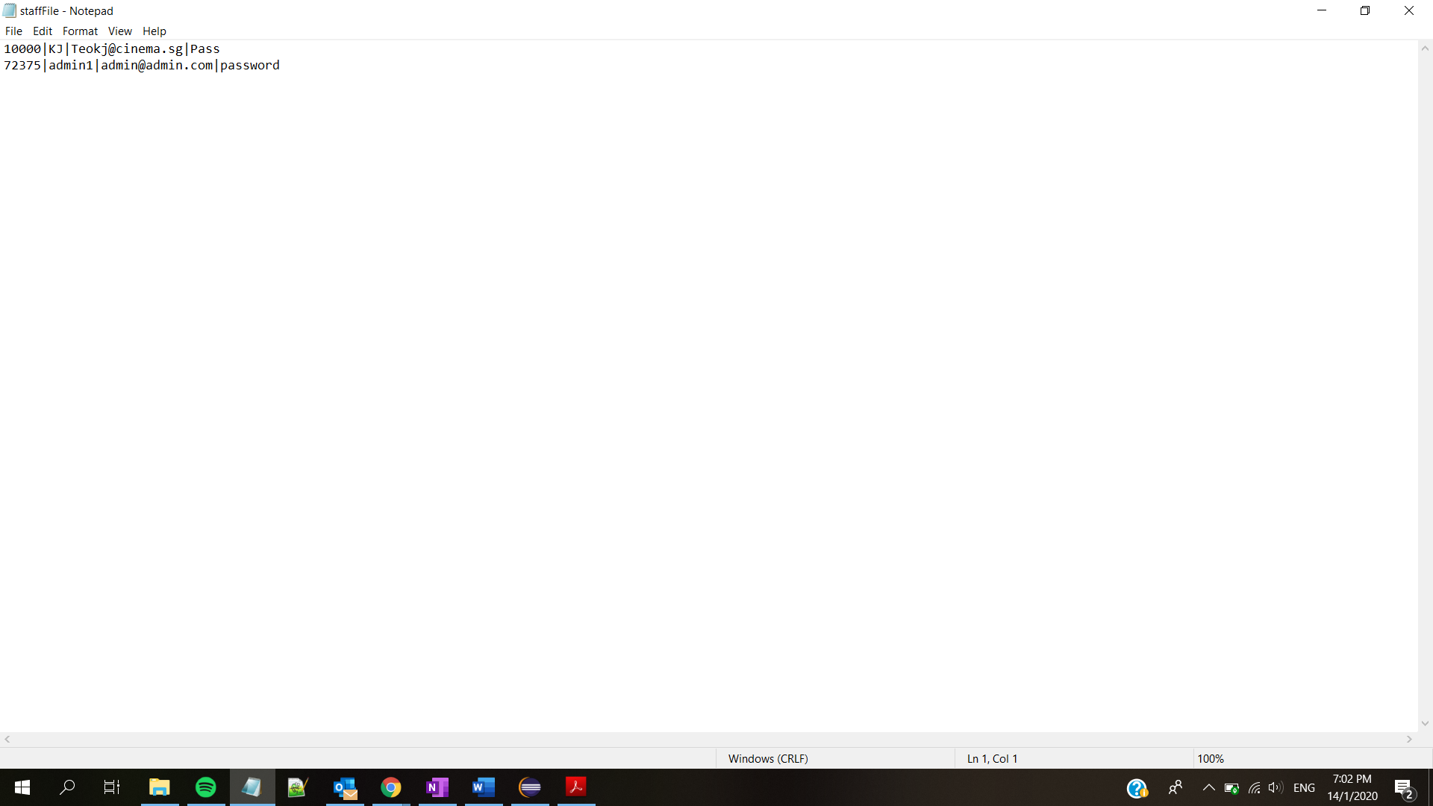Open the volume control in tray
Image resolution: width=1433 pixels, height=806 pixels.
click(1275, 787)
